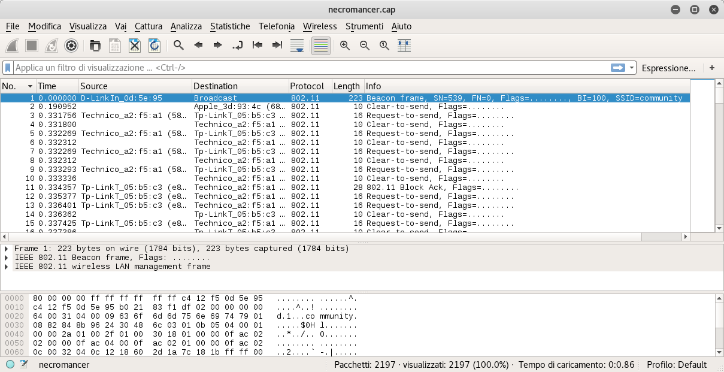The width and height of the screenshot is (724, 372).
Task: Open the Wireless menu
Action: pyautogui.click(x=320, y=26)
